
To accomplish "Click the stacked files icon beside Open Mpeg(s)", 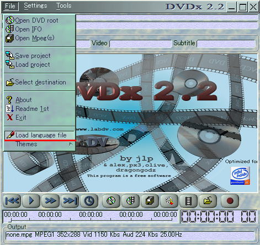I will (9, 38).
